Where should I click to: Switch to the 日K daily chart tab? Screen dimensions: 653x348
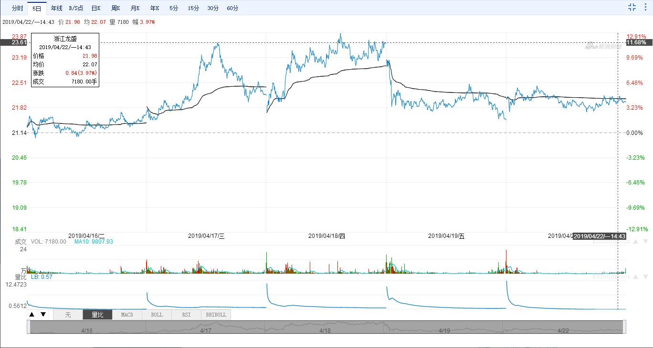tap(95, 8)
